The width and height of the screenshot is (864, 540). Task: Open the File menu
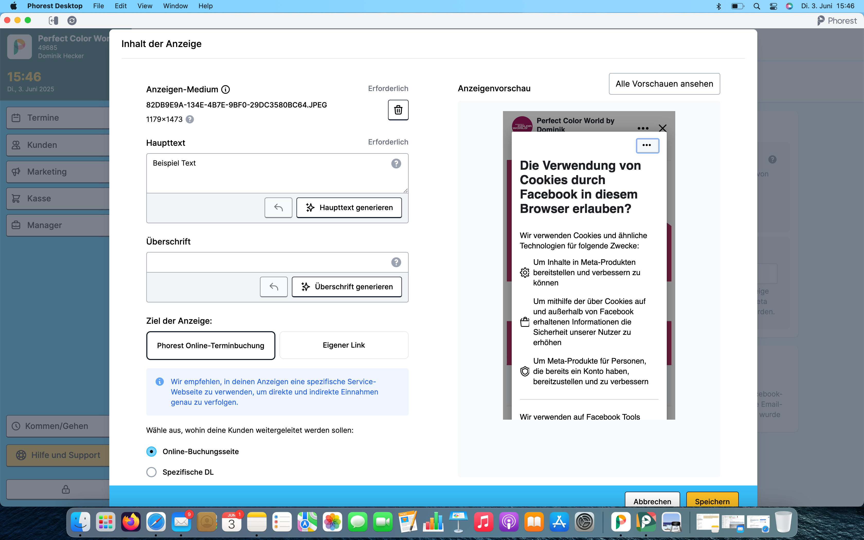pos(98,6)
